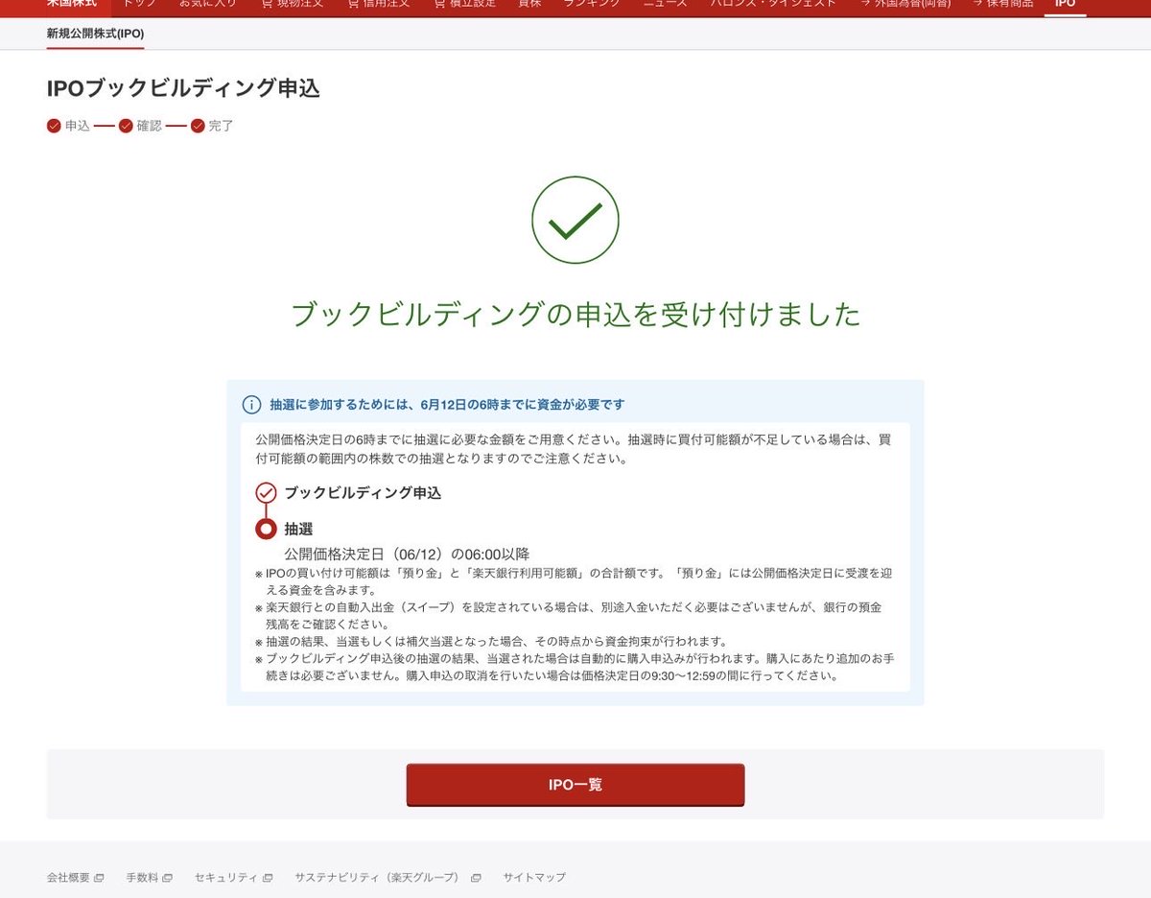Click the note about 楽天銀行 自動入出金(スイープ)
The height and width of the screenshot is (898, 1151).
pos(569,616)
